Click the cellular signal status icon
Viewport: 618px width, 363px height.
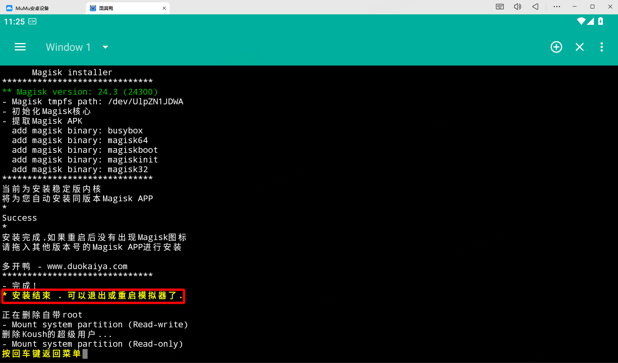click(590, 21)
